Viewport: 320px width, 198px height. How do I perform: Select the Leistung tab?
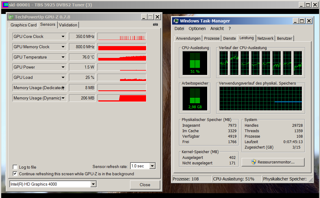point(247,38)
